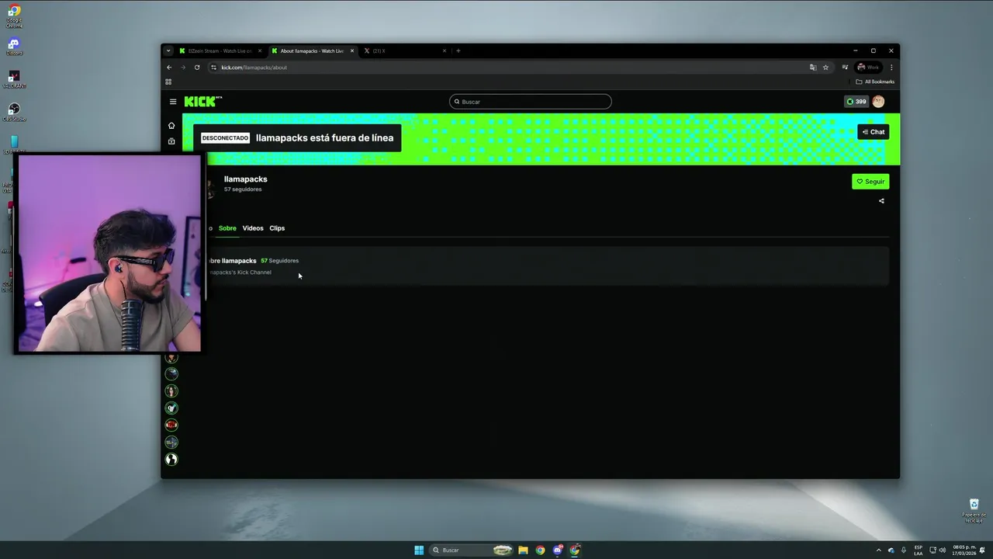
Task: Open the media controls icon in Chrome toolbar
Action: 845,68
